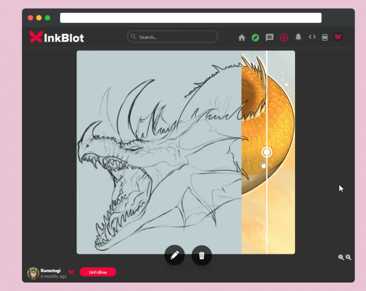Delete the artwork with the trash icon

[202, 255]
